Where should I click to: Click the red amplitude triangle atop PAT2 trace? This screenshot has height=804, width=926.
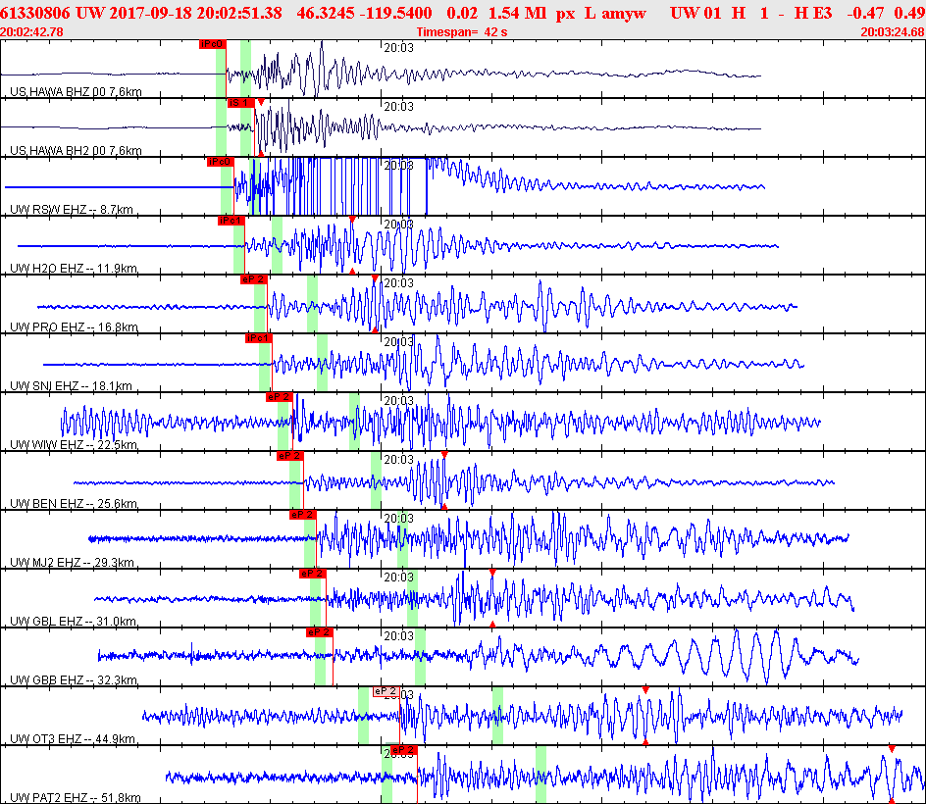[x=892, y=749]
